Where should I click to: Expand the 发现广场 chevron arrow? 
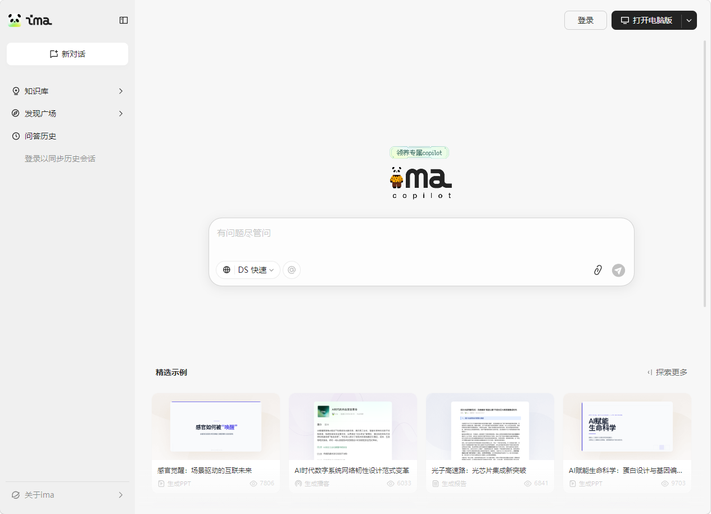coord(121,114)
